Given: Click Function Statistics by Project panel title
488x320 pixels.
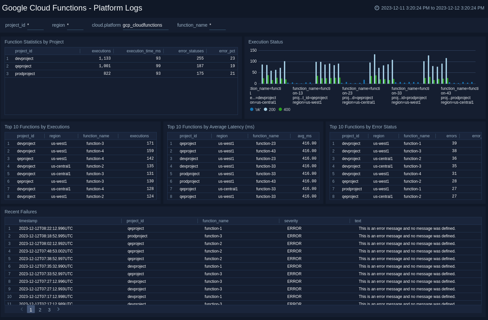Looking at the screenshot, I should pyautogui.click(x=34, y=42).
